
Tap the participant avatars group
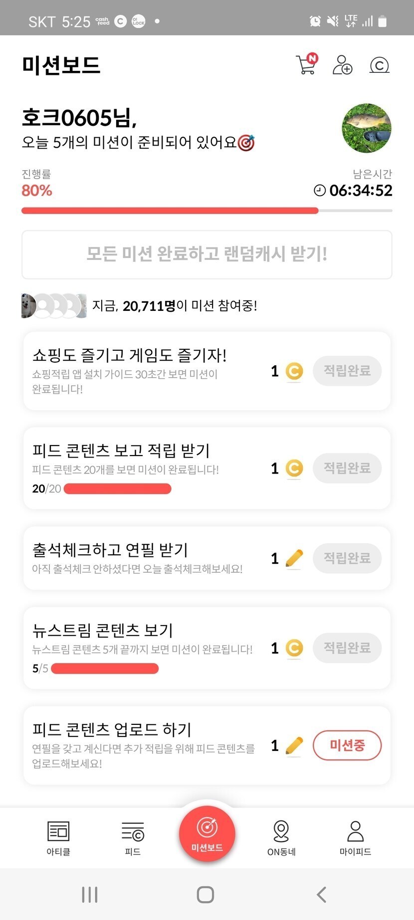tap(54, 306)
